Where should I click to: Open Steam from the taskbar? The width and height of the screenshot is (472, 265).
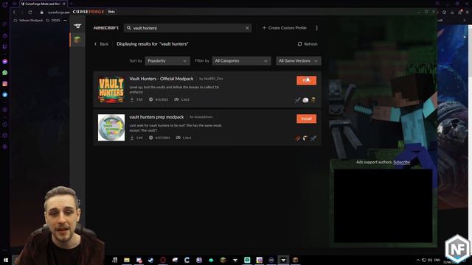[150, 260]
